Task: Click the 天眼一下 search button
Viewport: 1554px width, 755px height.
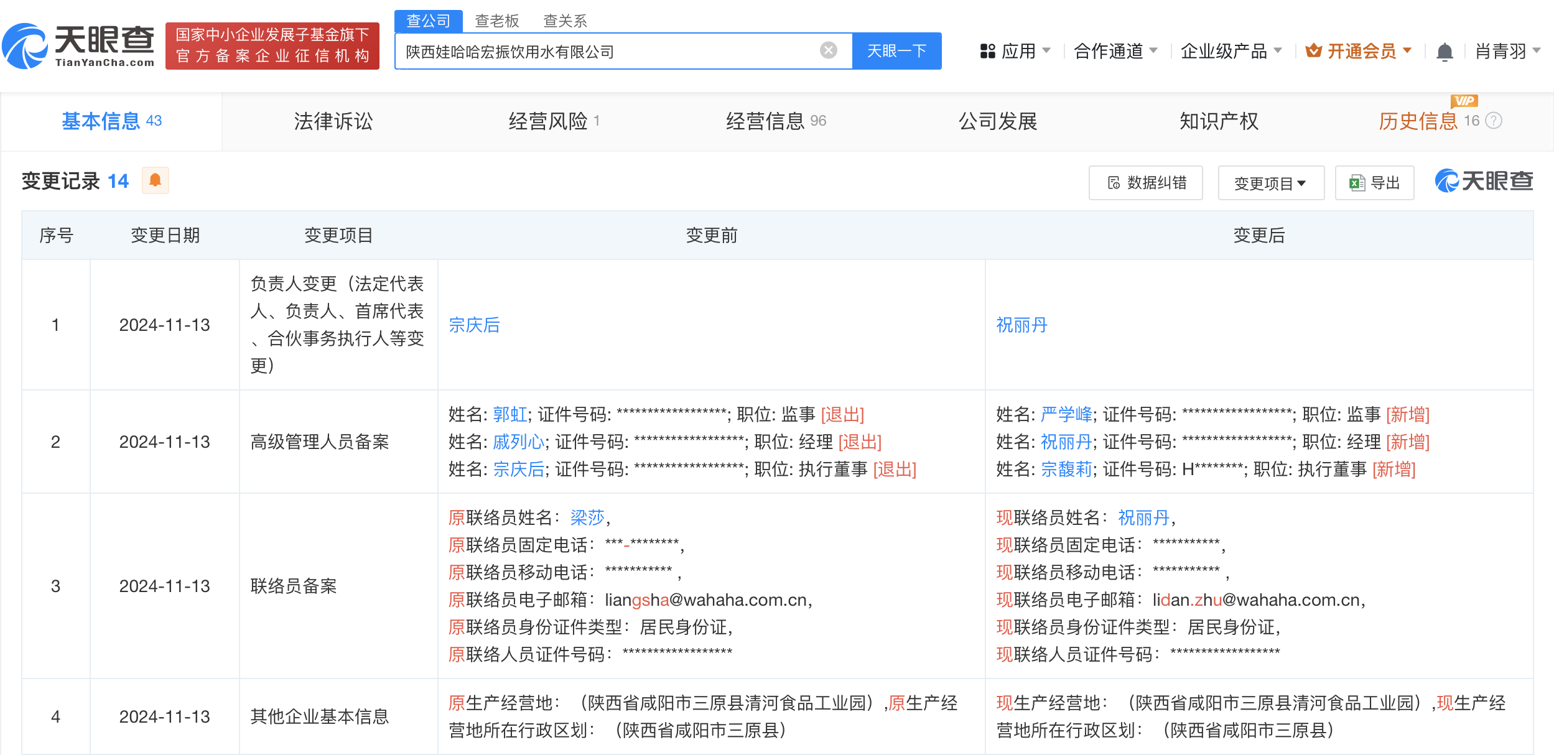Action: coord(896,51)
